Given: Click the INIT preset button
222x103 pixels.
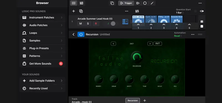Looking at the screenshot, I should pos(158,44).
